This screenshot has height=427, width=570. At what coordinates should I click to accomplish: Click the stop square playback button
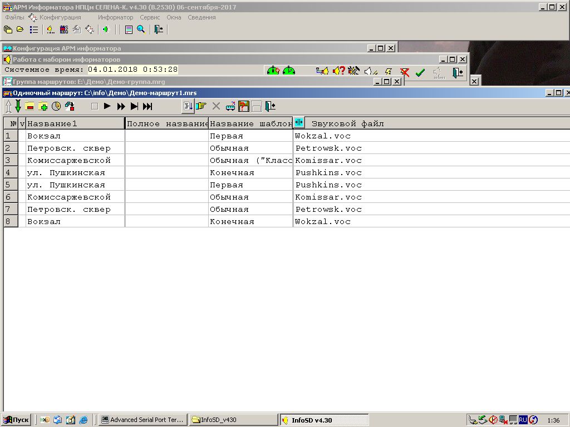95,106
